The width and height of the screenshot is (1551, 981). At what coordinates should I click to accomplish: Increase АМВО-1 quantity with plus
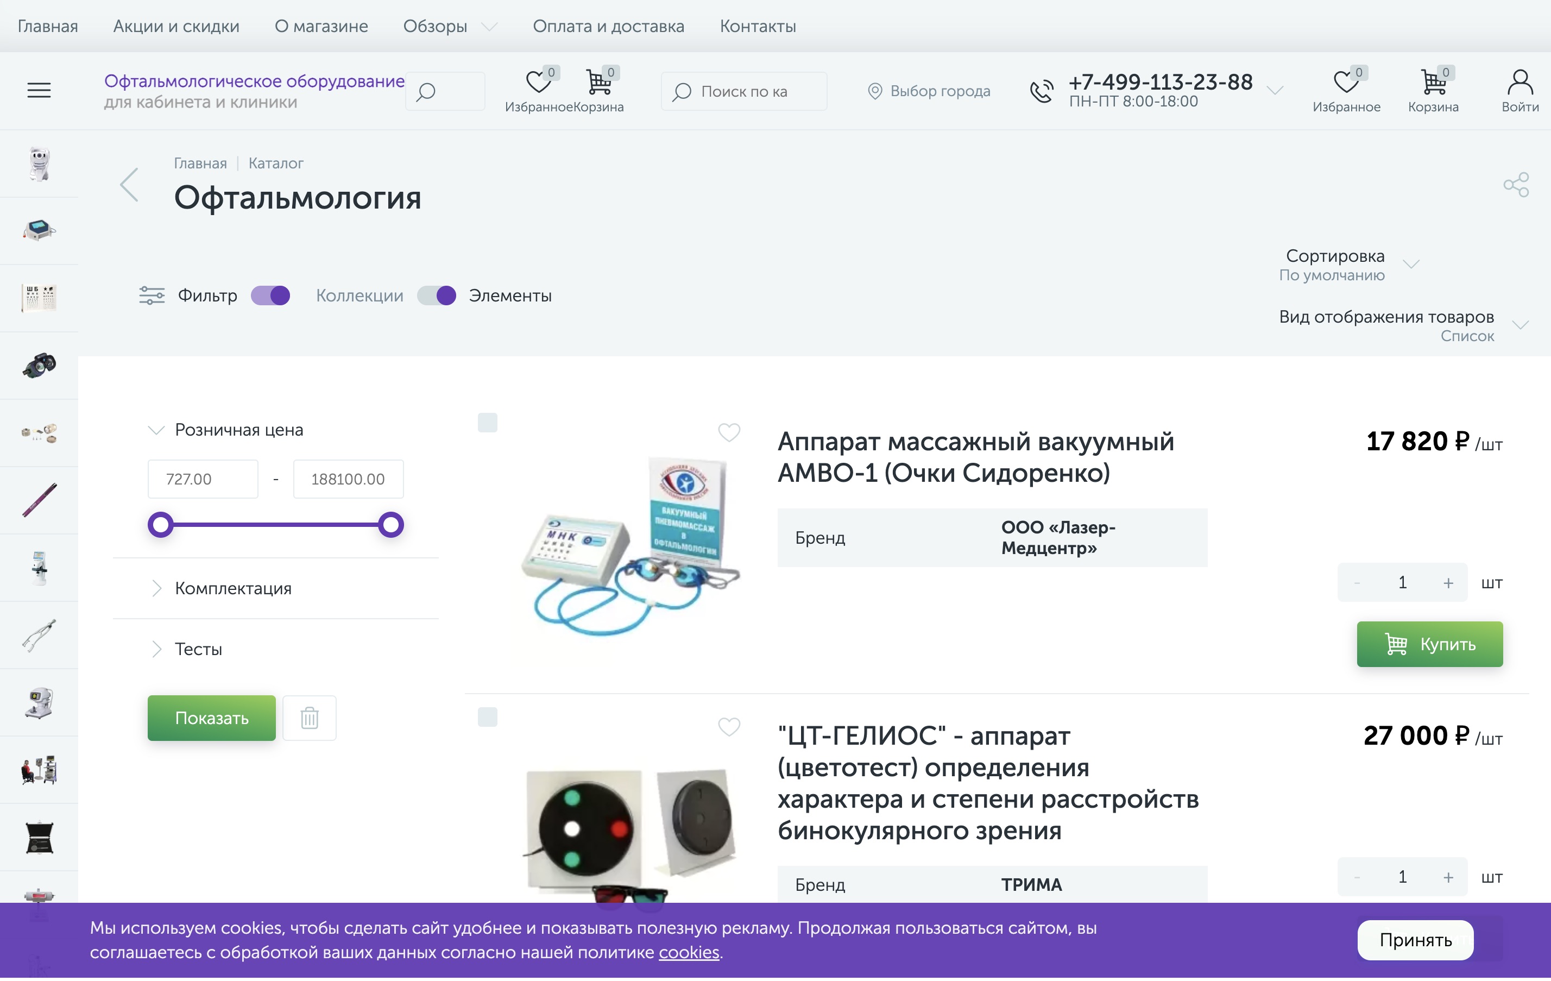pos(1448,583)
